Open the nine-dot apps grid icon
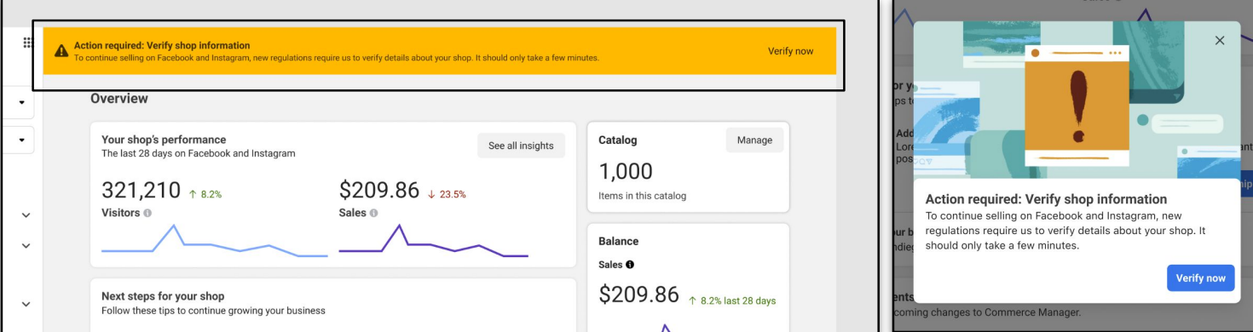 [27, 43]
